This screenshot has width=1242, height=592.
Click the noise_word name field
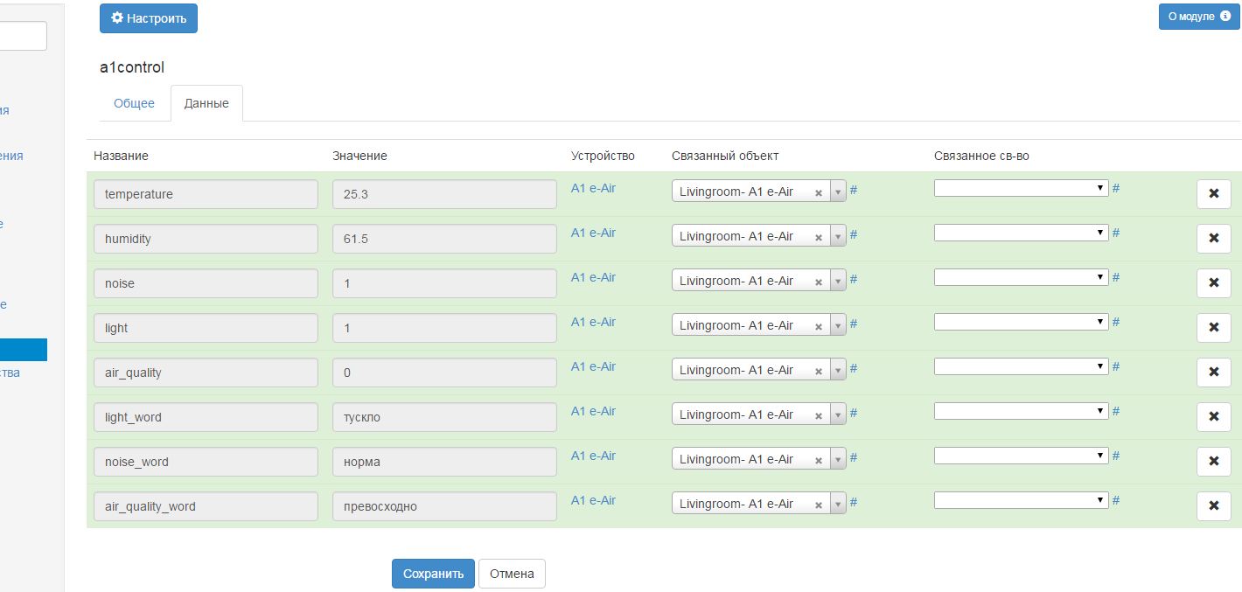coord(206,462)
